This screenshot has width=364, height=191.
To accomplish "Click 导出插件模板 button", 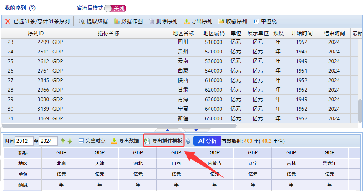I will (x=164, y=141).
